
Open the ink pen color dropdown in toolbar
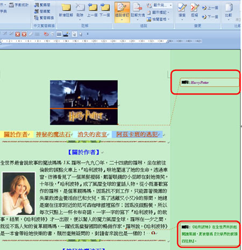[69, 34]
